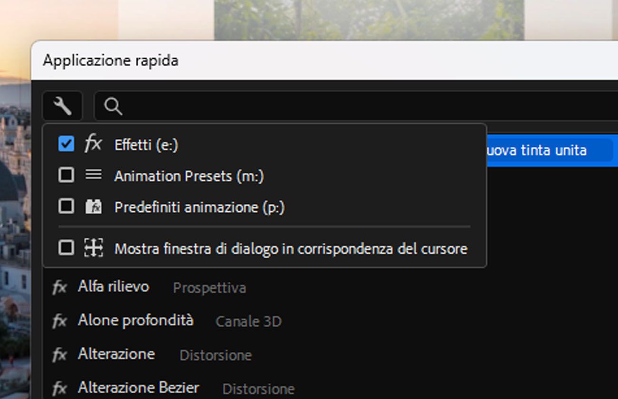Choose the Alone profondità effect

[135, 321]
